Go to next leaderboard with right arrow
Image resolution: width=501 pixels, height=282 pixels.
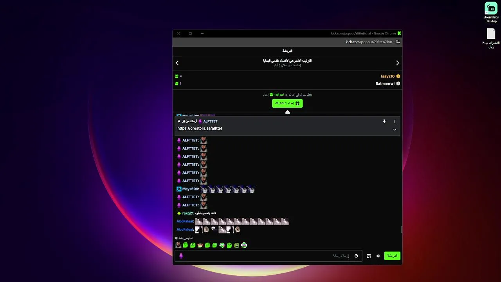[397, 63]
